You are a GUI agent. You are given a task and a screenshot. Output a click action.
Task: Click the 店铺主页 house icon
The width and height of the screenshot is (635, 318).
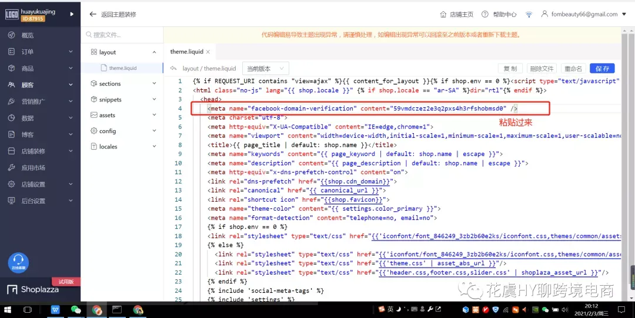(443, 14)
